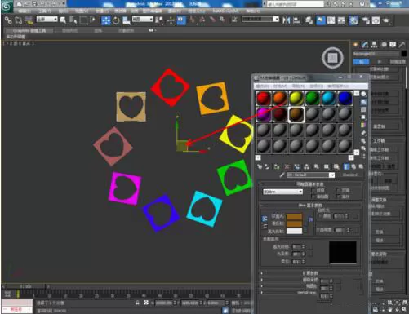Click the Align tool in main toolbar
Viewport: 409px width, 314px height.
[x=297, y=20]
